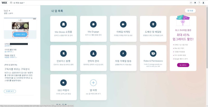This screenshot has width=208, height=107.
Task: Click the plus icon in top bar
Action: tap(191, 3)
